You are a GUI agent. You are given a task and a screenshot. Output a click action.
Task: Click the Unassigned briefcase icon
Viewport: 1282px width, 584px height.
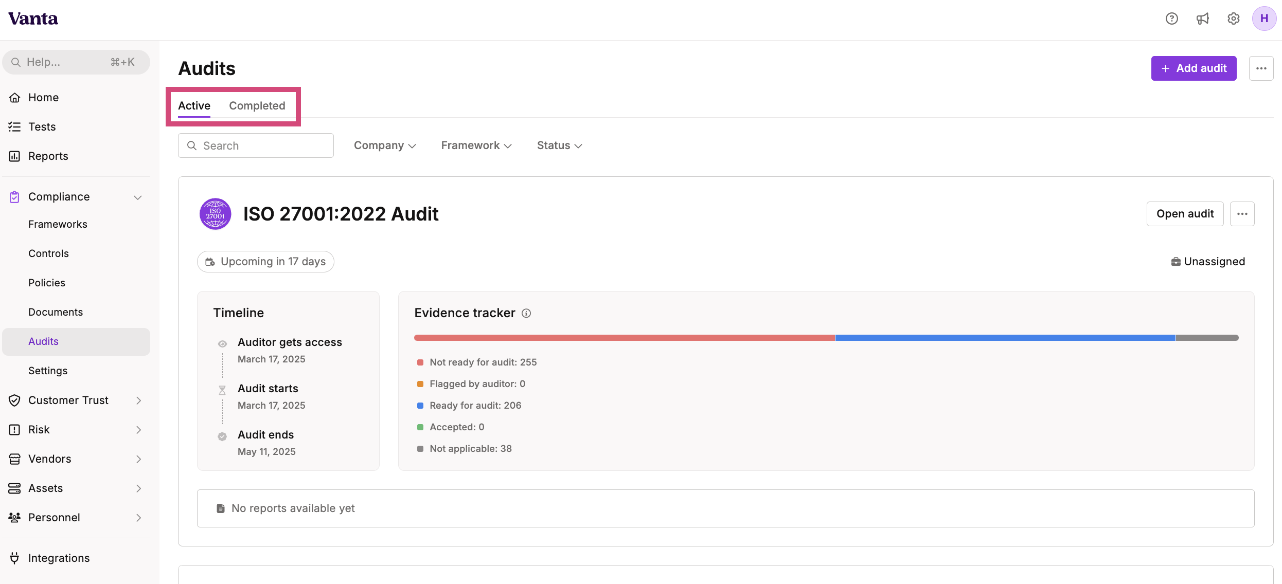[1176, 262]
